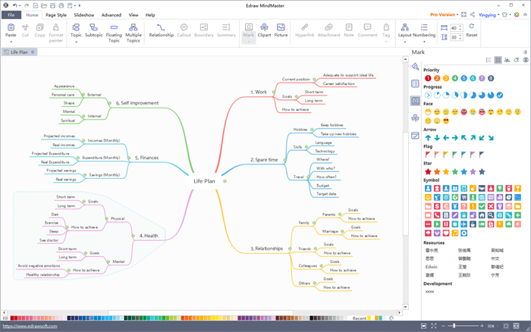Select the Priority 1 red mark
Screen dimensions: 531x332
pos(429,78)
